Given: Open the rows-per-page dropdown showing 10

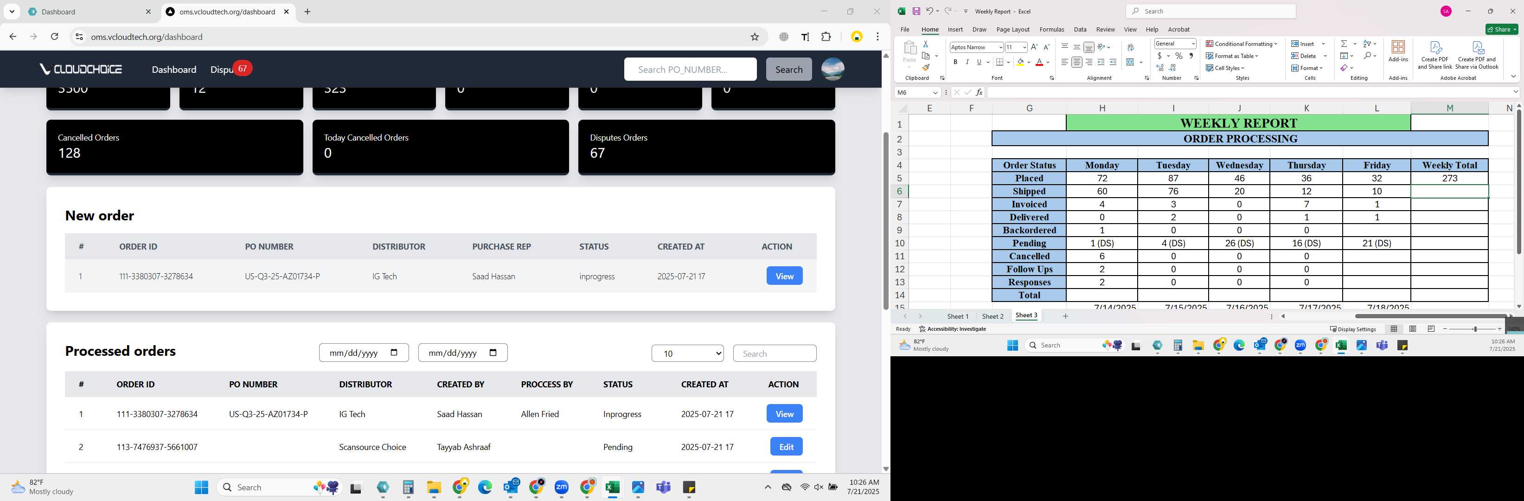Looking at the screenshot, I should (687, 353).
